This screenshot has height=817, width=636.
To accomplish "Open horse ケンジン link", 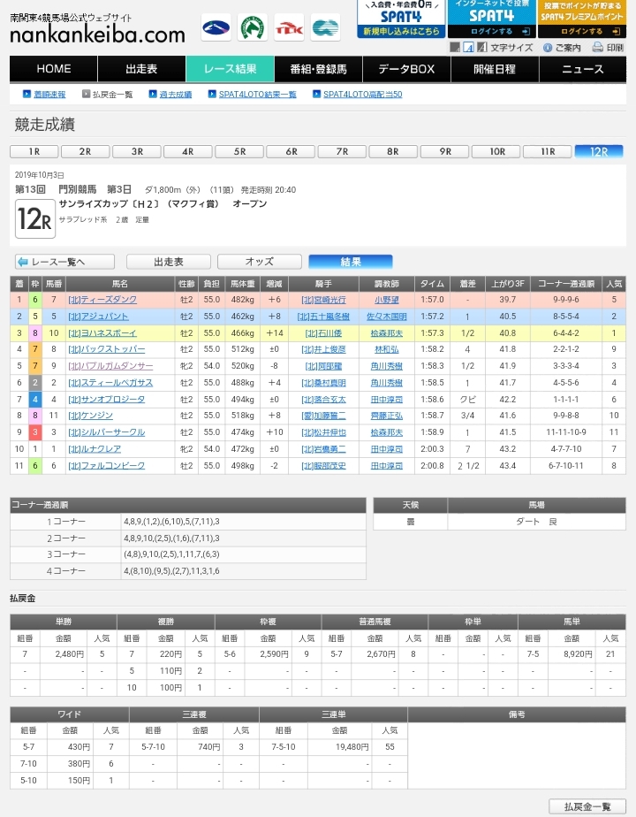I will tap(91, 416).
